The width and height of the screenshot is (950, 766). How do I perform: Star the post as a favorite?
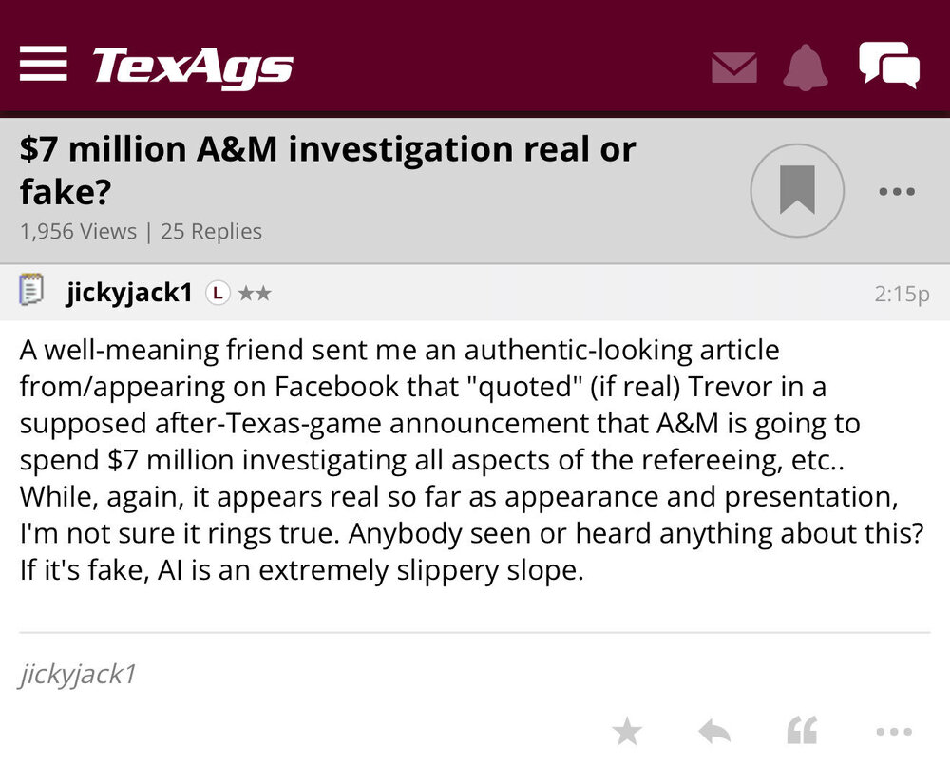627,730
